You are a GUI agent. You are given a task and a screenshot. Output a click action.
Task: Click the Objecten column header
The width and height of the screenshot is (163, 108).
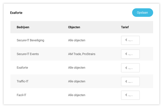pyautogui.click(x=74, y=27)
